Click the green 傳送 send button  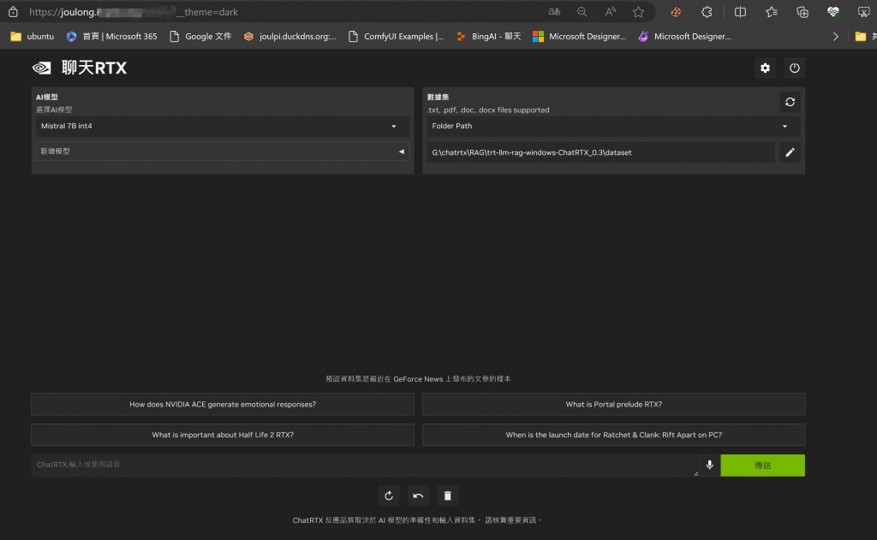tap(762, 465)
